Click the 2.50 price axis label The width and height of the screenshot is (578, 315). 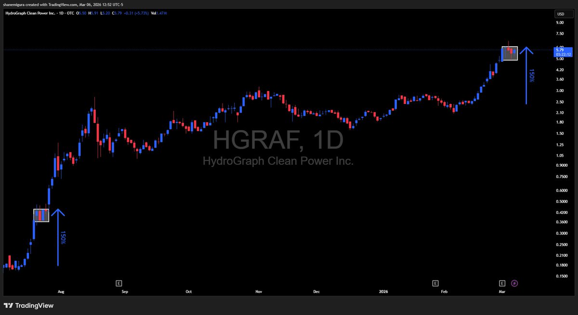(x=560, y=102)
